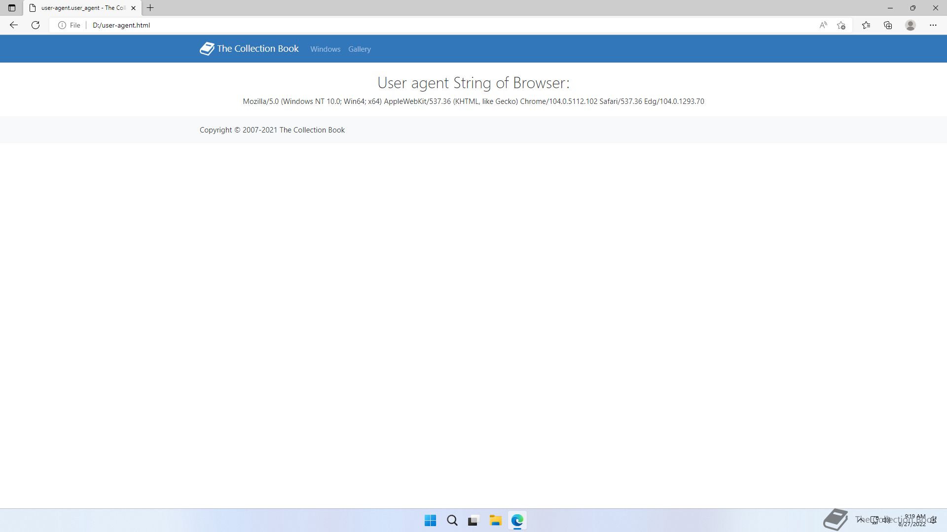
Task: Expand the system tray hidden icons chevron
Action: (x=860, y=520)
